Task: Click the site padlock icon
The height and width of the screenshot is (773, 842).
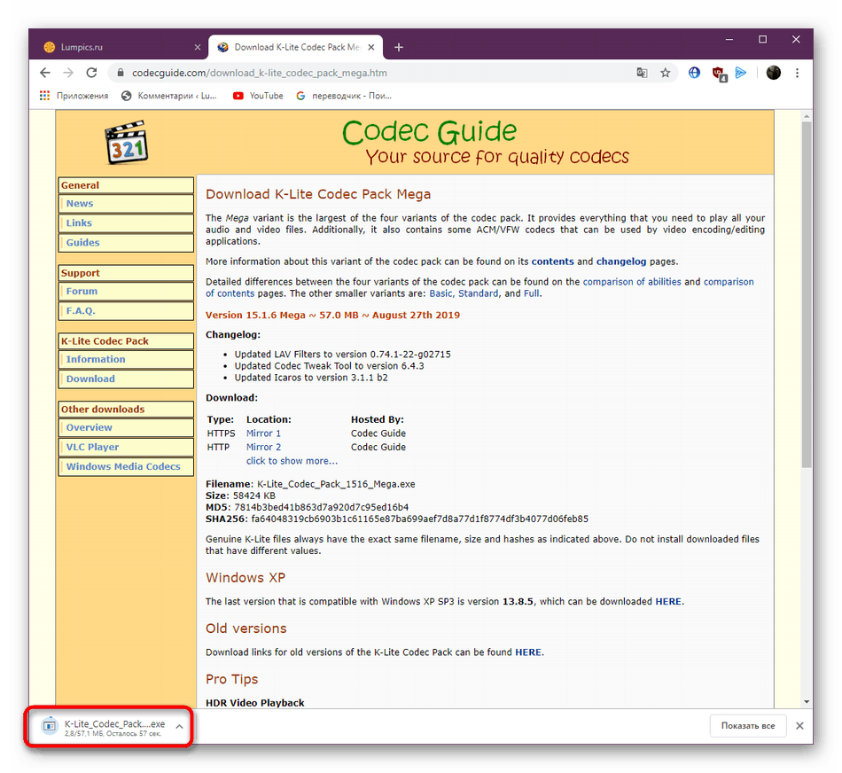Action: [x=121, y=73]
